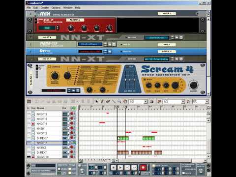This screenshot has height=177, width=236.
Task: Open the File menu
Action: coord(29,8)
